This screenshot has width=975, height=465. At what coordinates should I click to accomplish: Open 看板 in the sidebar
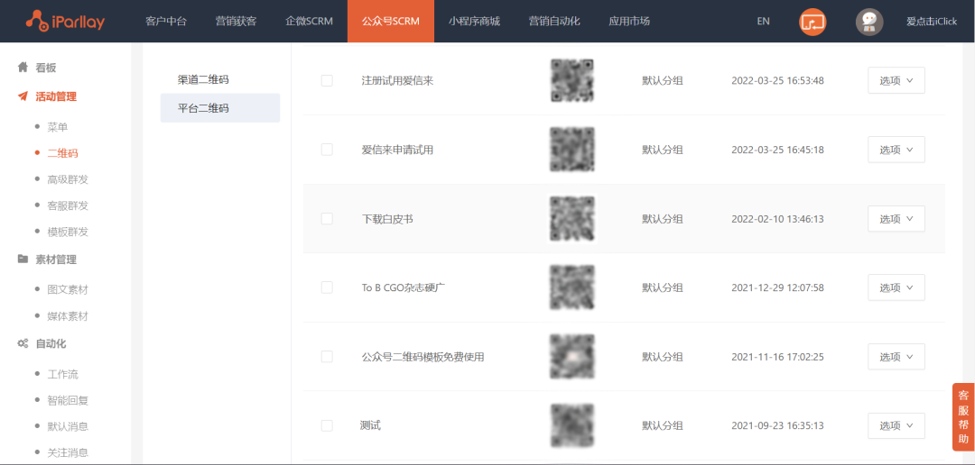[46, 67]
